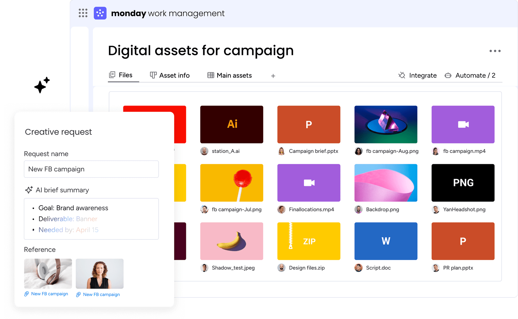Select the Main assets tab
This screenshot has width=518, height=319.
tap(230, 75)
